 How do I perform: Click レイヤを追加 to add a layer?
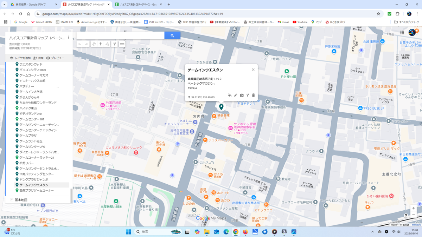(x=20, y=58)
